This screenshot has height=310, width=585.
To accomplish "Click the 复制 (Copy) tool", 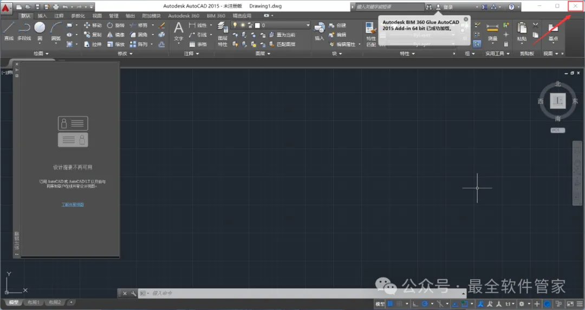I will [x=93, y=35].
